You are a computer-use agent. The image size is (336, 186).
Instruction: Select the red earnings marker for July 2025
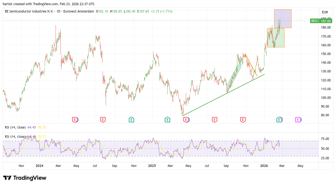tap(214, 120)
